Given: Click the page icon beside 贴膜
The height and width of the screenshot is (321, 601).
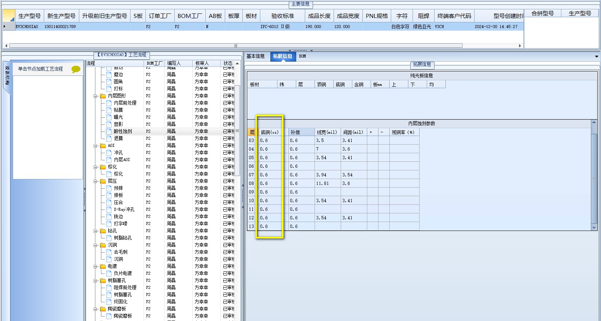Looking at the screenshot, I should tap(109, 110).
